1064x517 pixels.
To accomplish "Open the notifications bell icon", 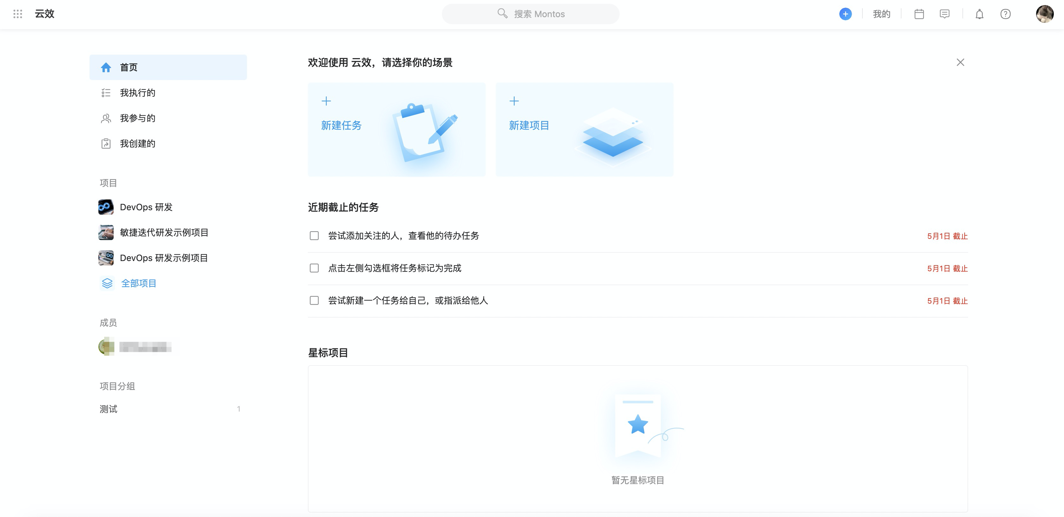I will pos(979,14).
